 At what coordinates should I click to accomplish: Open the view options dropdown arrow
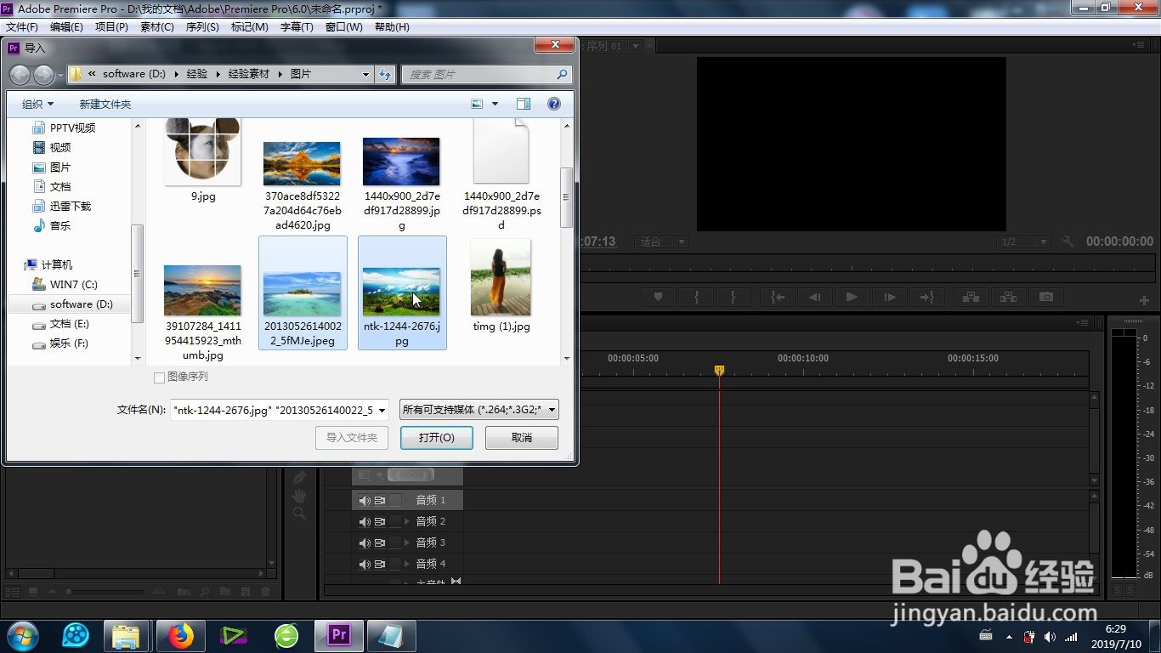[x=496, y=104]
